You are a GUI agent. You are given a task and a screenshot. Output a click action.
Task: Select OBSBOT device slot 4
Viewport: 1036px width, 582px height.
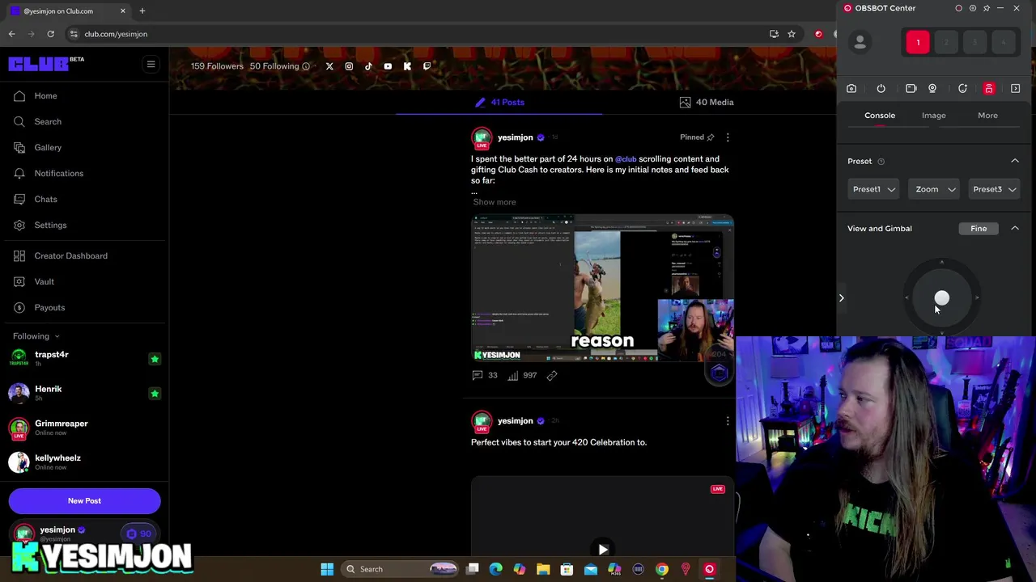[1003, 42]
